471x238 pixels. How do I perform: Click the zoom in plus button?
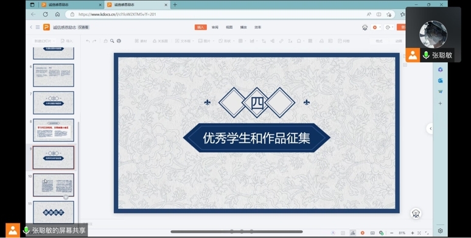point(413,233)
